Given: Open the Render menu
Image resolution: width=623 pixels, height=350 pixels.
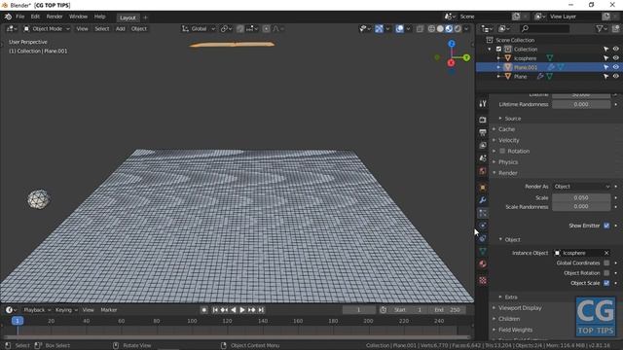Looking at the screenshot, I should [x=55, y=17].
